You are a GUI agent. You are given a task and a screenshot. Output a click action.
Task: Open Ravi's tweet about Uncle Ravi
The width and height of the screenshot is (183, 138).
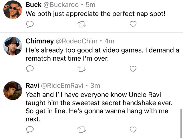point(99,107)
